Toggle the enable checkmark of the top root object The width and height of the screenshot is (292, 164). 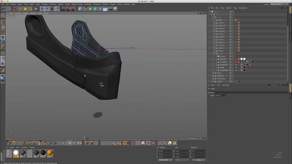pyautogui.click(x=233, y=11)
